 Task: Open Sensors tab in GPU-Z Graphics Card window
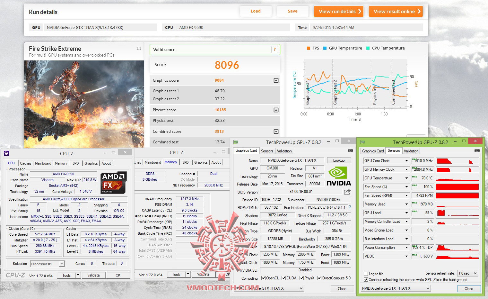[x=267, y=151]
